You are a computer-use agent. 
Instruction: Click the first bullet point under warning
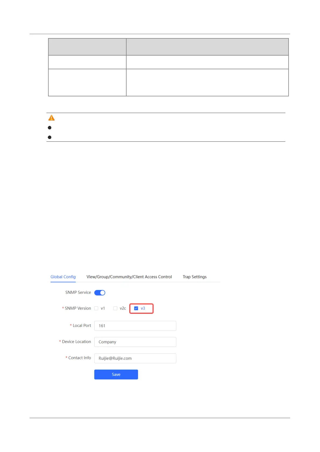[x=50, y=127]
